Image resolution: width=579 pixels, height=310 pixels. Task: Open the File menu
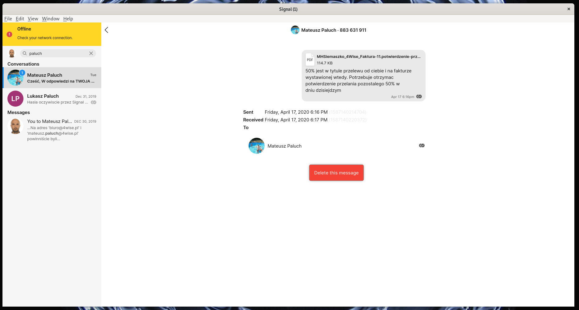coord(8,19)
